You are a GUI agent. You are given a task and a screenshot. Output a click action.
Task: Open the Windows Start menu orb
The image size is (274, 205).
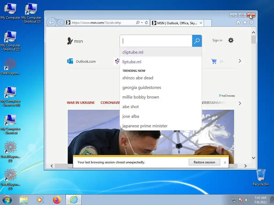coord(7,200)
